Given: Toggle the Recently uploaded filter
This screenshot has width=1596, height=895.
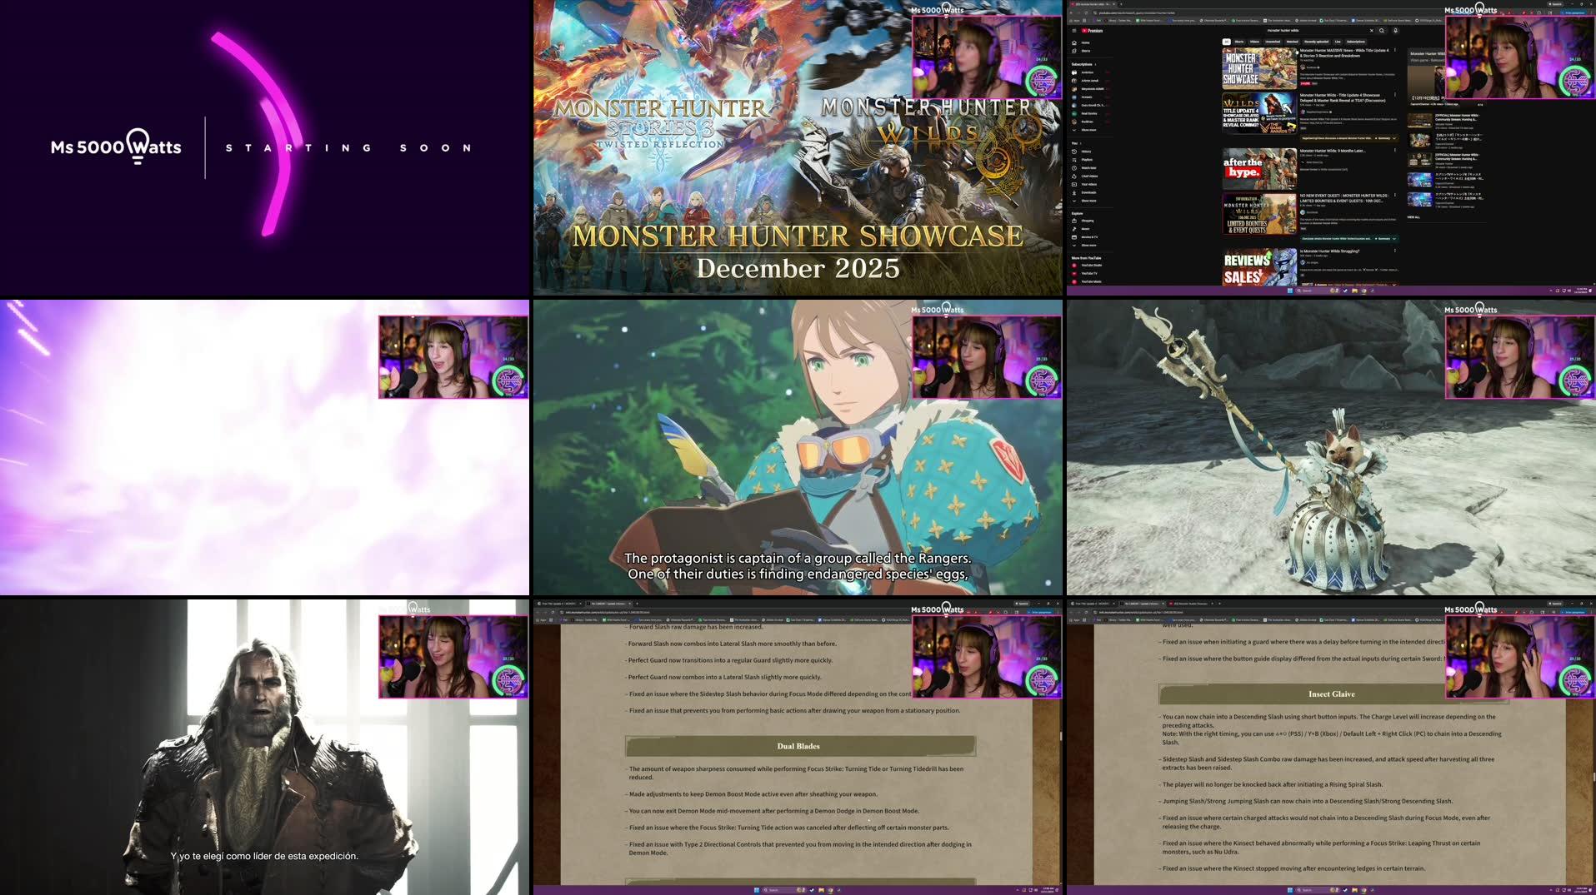Looking at the screenshot, I should pos(1317,42).
